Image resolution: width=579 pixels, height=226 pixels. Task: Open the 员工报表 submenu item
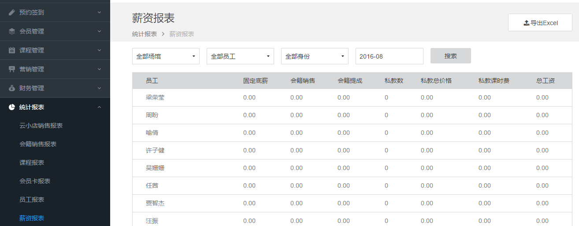pyautogui.click(x=32, y=200)
